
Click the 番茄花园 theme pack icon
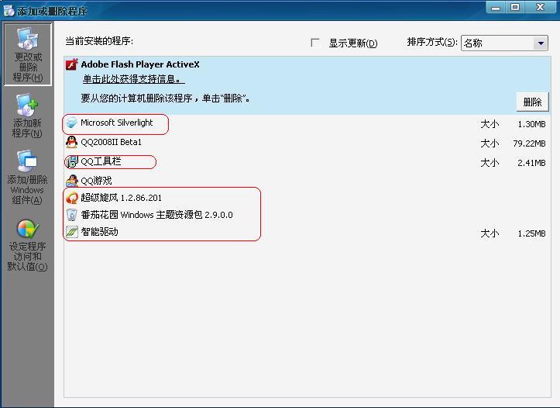click(x=72, y=215)
